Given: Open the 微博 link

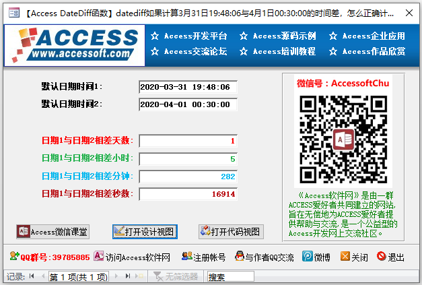Looking at the screenshot, I should coord(322,257).
